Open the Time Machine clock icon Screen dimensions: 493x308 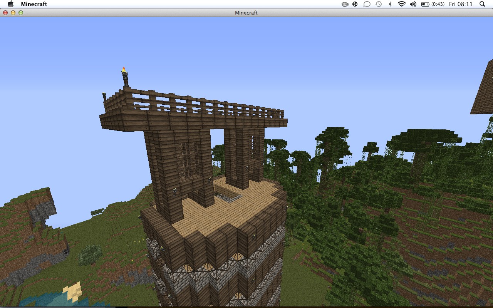pyautogui.click(x=378, y=4)
